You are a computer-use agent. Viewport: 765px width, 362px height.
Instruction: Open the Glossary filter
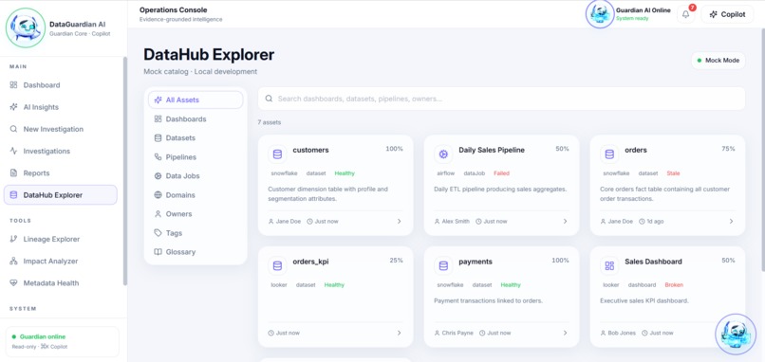point(196,252)
